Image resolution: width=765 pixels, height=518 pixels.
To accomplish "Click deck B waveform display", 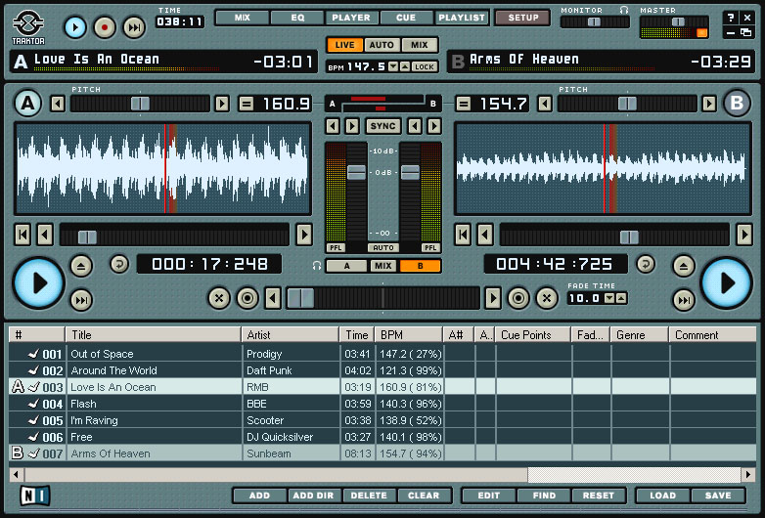I will coord(603,169).
